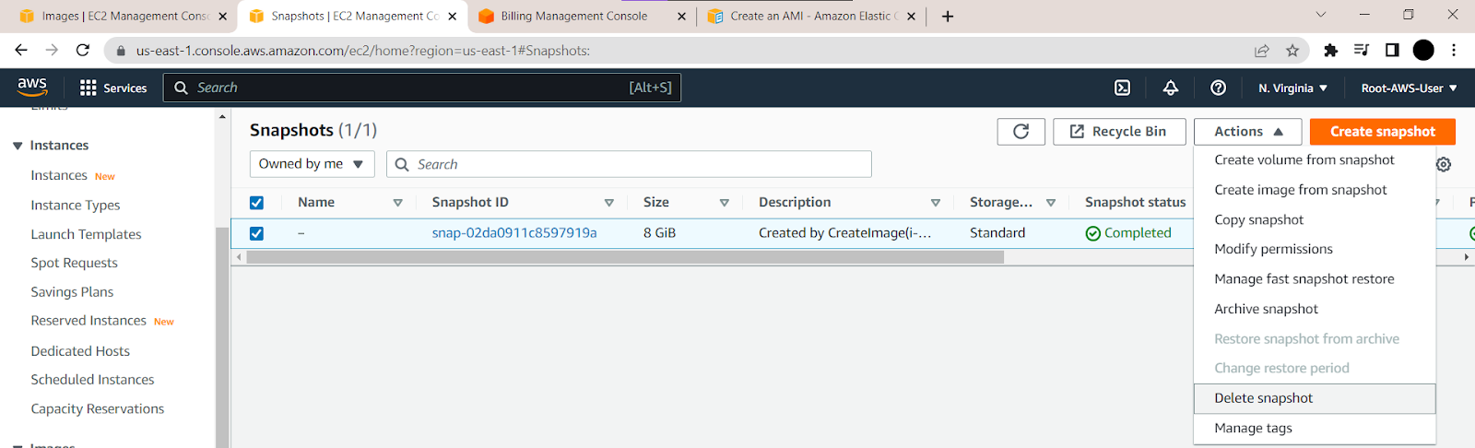Click the browser back arrow
The height and width of the screenshot is (448, 1475).
(21, 50)
